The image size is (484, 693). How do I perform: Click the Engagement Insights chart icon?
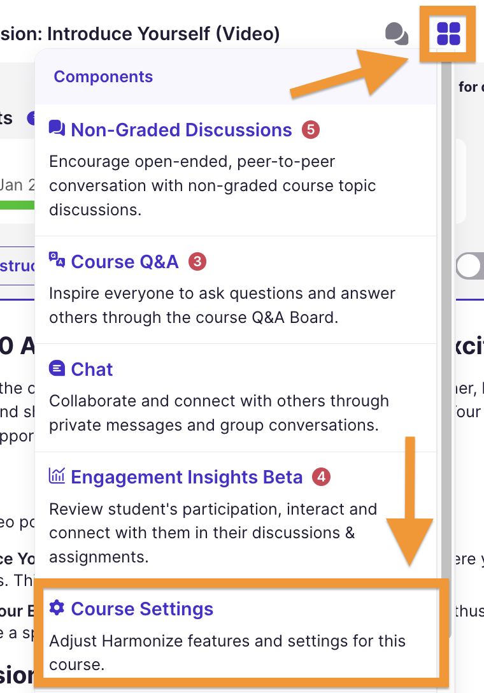click(57, 476)
